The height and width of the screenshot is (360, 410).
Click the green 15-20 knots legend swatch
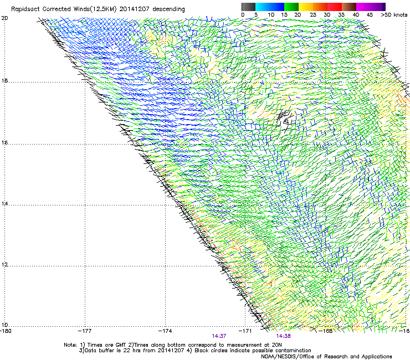tap(291, 7)
